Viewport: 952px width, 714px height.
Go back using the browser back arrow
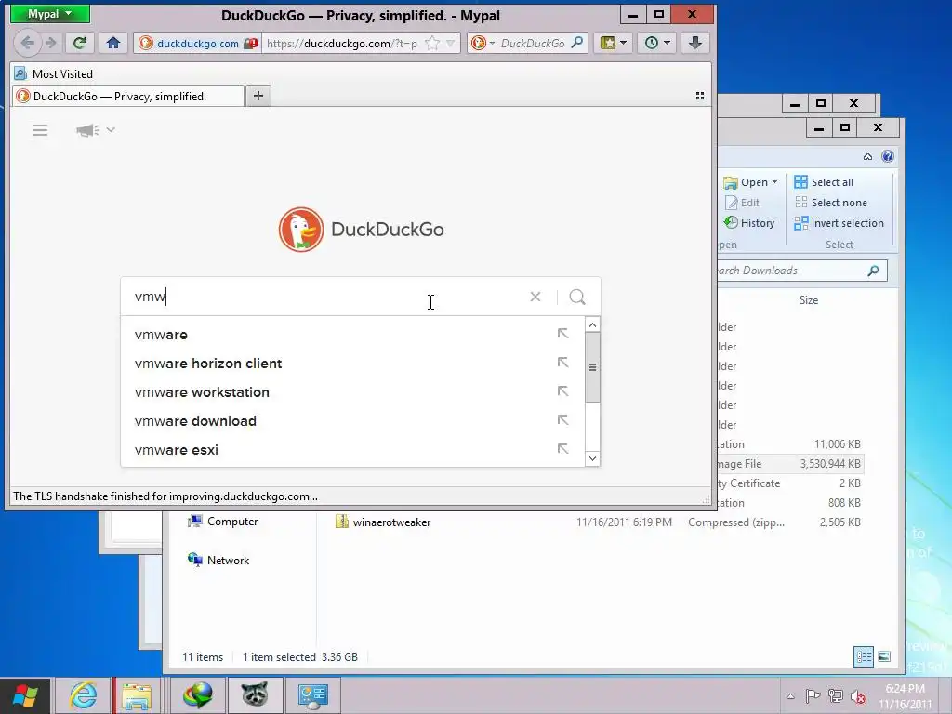click(27, 43)
